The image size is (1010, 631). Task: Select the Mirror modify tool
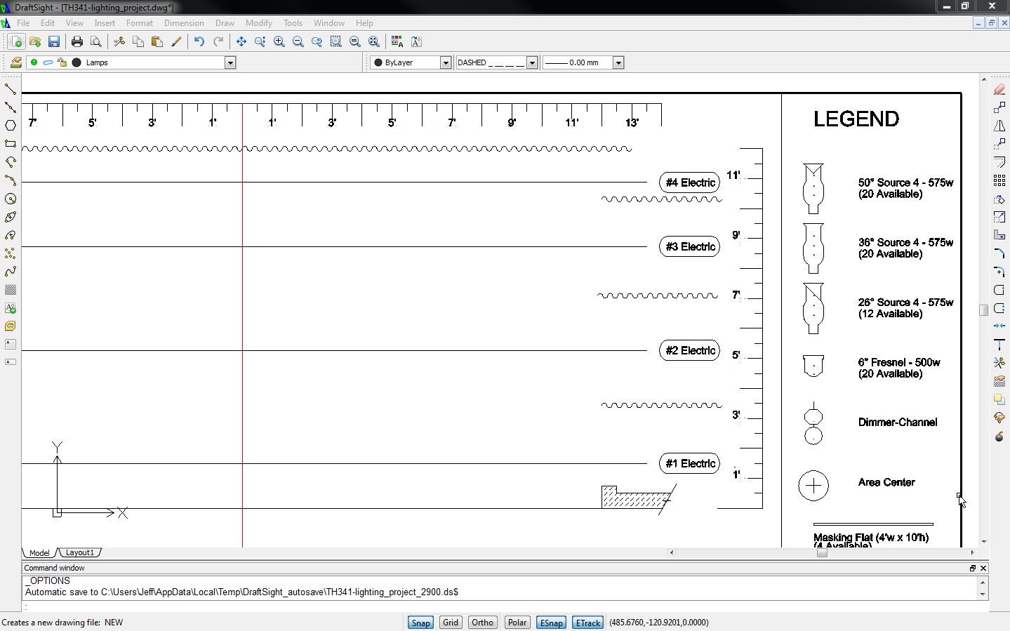pos(999,126)
